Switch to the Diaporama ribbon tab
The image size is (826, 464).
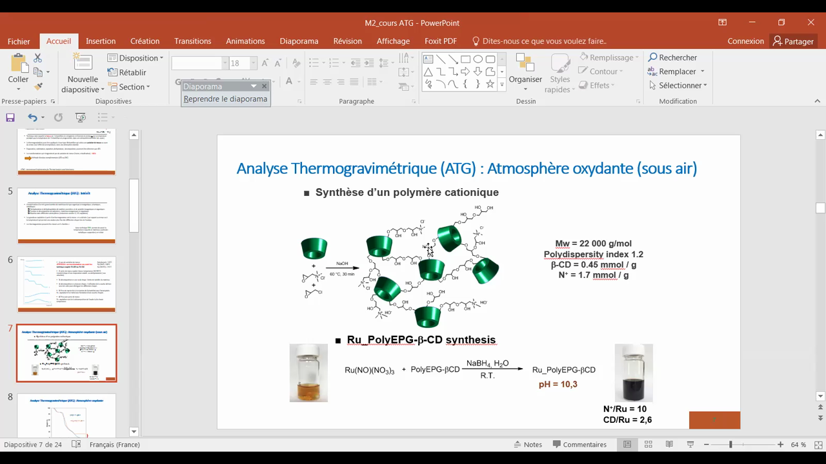pos(299,41)
